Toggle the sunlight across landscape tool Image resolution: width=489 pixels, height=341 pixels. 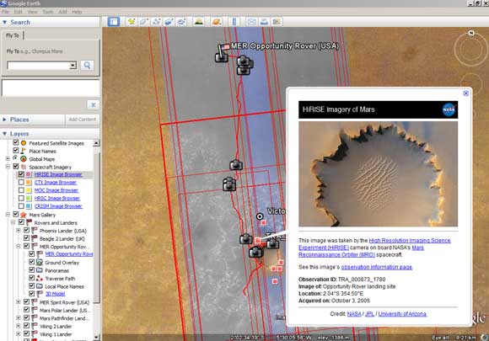coord(199,22)
